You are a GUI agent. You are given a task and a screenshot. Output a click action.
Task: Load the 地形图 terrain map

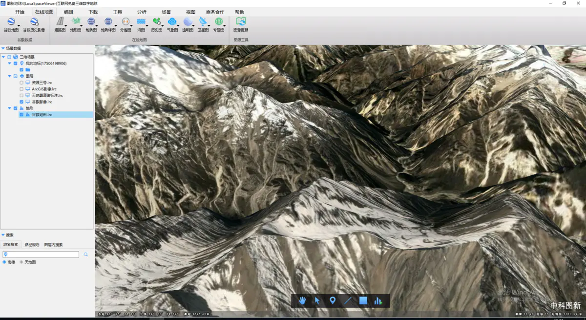(76, 24)
